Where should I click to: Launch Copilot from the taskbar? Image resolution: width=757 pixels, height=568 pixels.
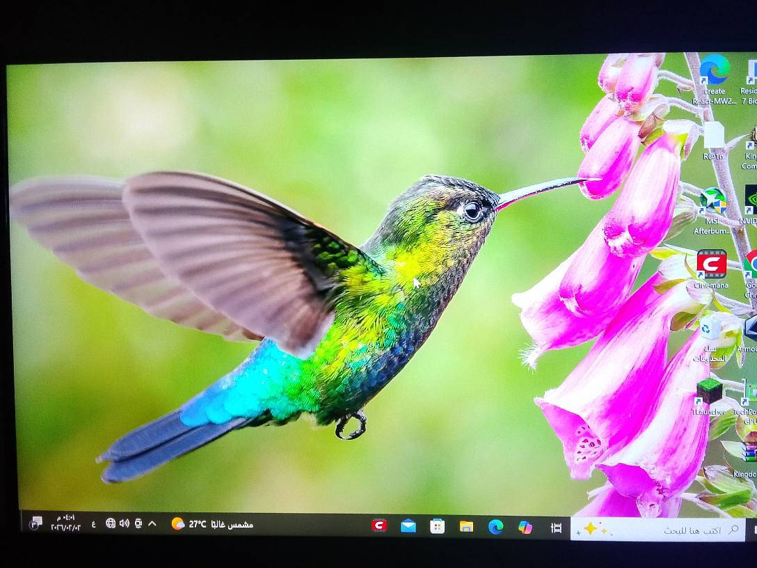coord(525,527)
